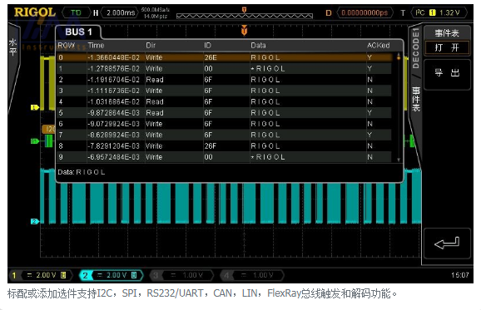Click the Data column header

click(x=258, y=46)
